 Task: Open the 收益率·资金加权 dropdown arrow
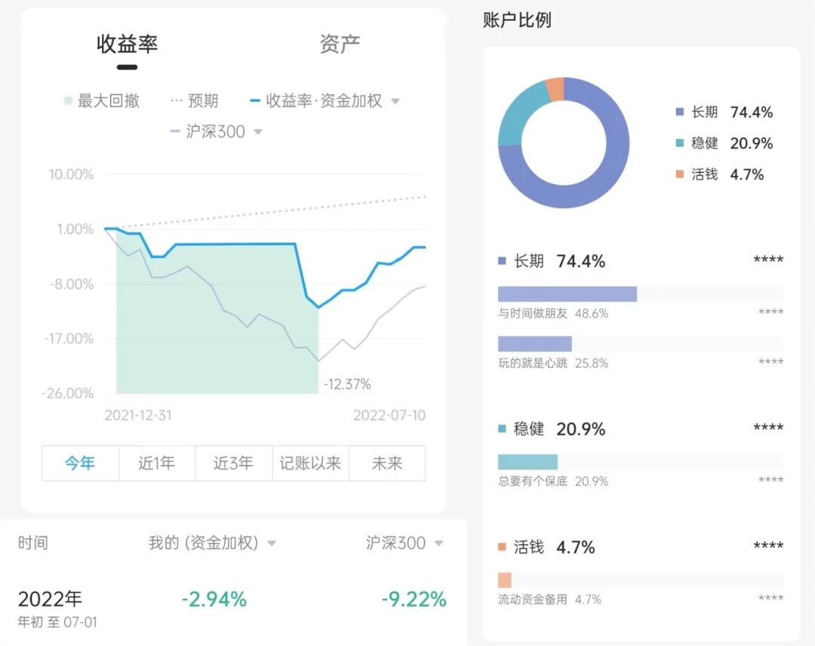coord(395,101)
